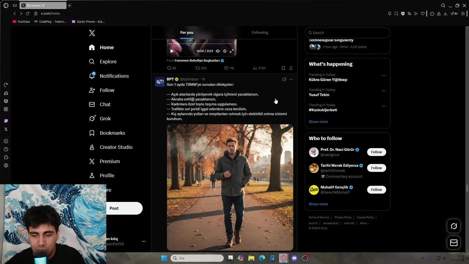Open the more menu for Kübra Güran Yiğitbaşı trend
This screenshot has width=469, height=264.
pyautogui.click(x=384, y=76)
